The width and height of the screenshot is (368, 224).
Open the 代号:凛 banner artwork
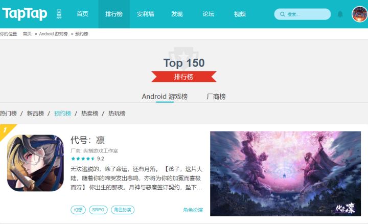coord(285,174)
